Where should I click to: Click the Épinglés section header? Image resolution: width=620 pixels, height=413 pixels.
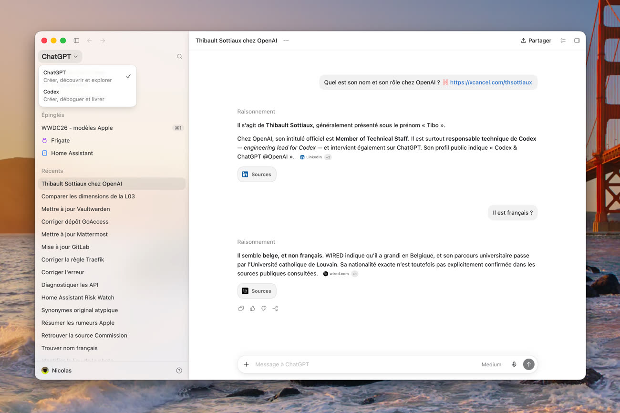[52, 115]
